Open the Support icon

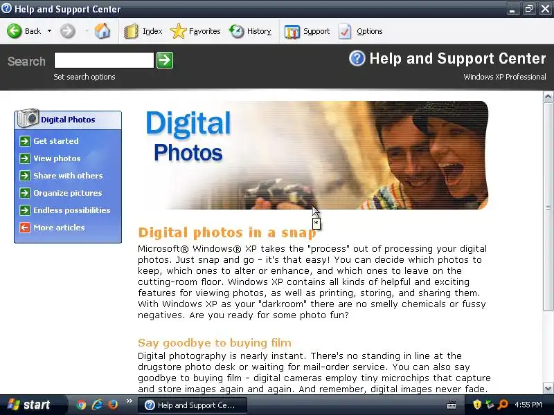(292, 32)
